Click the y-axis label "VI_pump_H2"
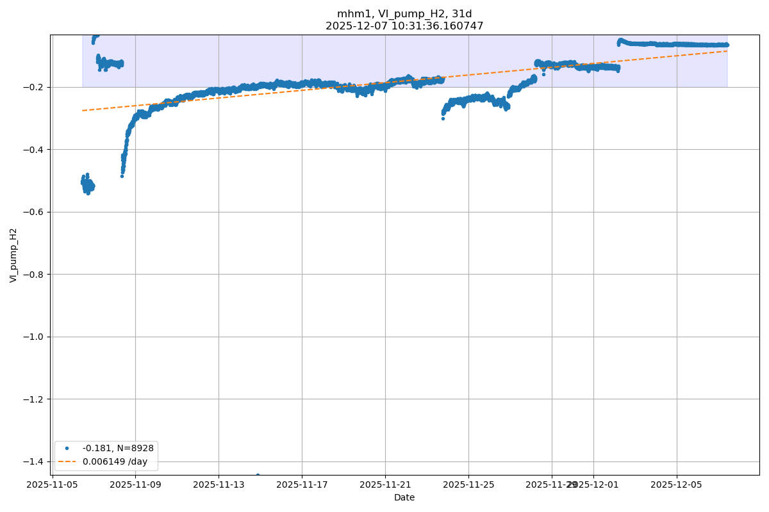This screenshot has height=512, width=769. 13,255
